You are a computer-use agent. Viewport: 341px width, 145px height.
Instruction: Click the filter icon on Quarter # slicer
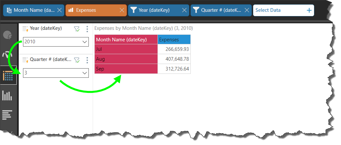77,60
